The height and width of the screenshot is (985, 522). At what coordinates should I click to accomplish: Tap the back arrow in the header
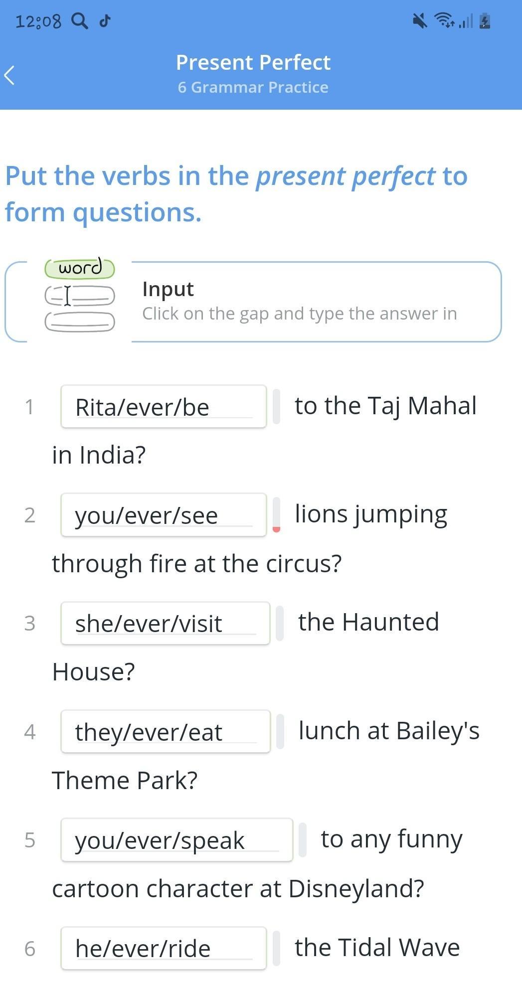pyautogui.click(x=10, y=75)
